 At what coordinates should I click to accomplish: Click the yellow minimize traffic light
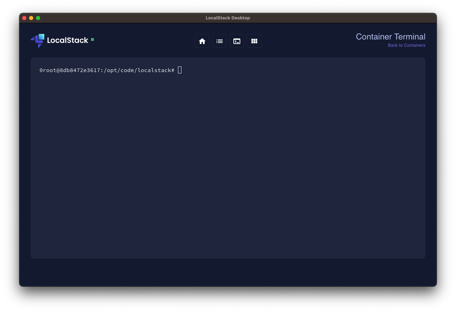31,18
